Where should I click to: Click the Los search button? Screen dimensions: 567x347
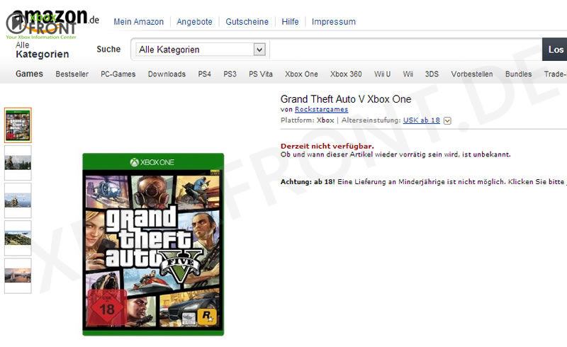pos(555,50)
